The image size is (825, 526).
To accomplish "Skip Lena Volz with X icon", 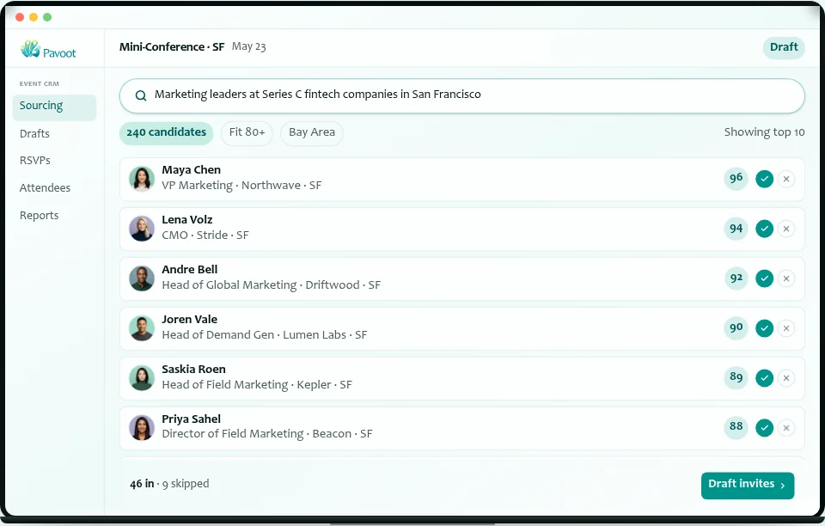I will 786,229.
